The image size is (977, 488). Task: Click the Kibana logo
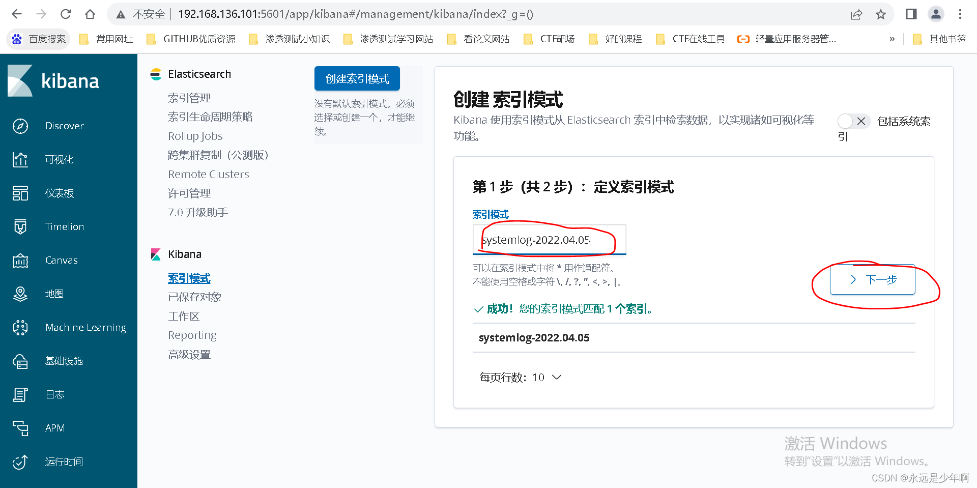pyautogui.click(x=53, y=81)
